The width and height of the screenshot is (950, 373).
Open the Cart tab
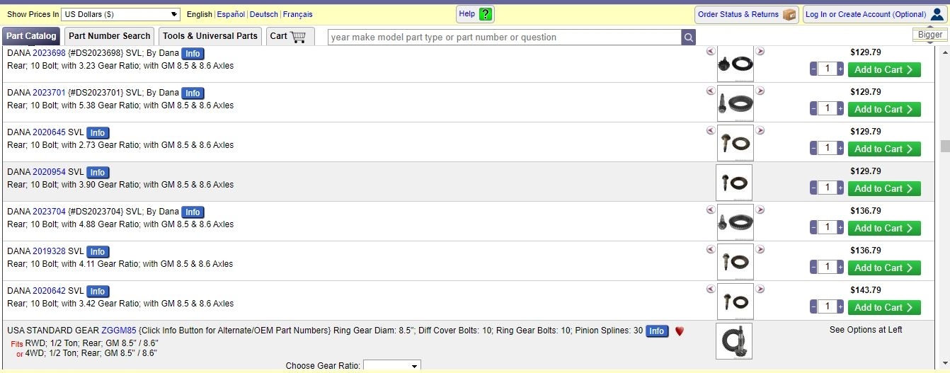pos(290,36)
